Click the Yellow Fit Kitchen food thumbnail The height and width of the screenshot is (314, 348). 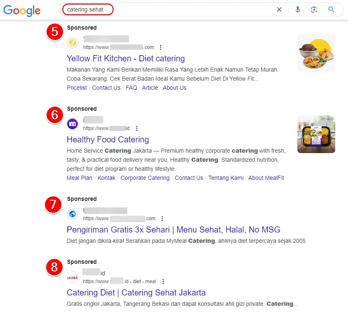click(x=316, y=53)
